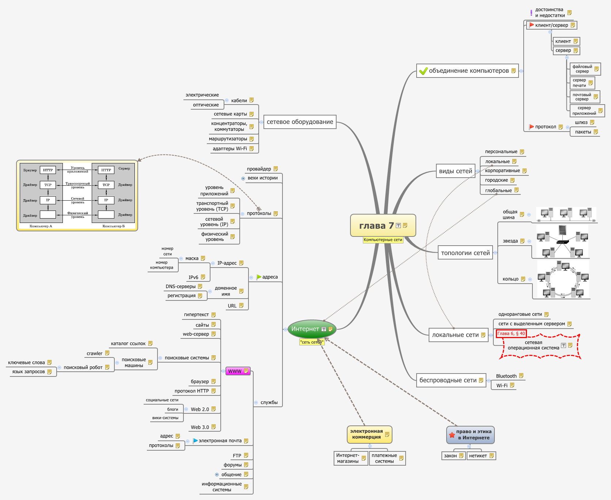Viewport: 611px width, 500px height.
Task: Select the топологии сетей topic
Action: click(465, 253)
